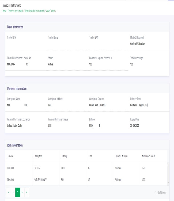Click Country Of Origin column header
Viewport: 174px width, 201px height.
click(127, 156)
